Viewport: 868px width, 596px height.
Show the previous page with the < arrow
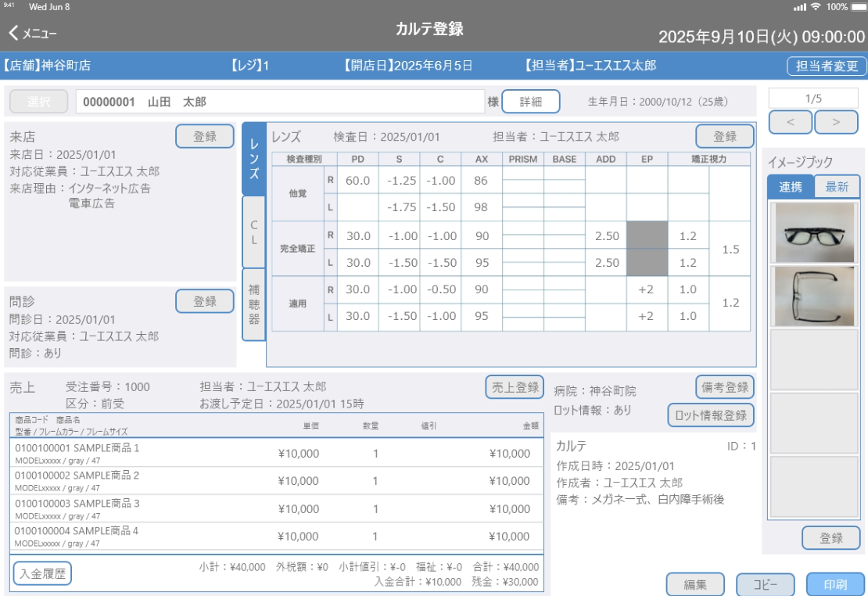point(791,122)
